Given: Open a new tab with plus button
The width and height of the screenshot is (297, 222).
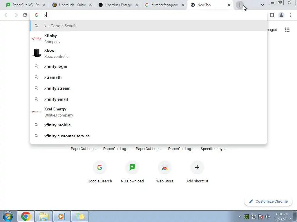Looking at the screenshot, I should tap(240, 5).
